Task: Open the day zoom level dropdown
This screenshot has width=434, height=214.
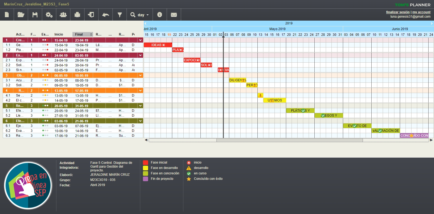Action: (x=140, y=15)
